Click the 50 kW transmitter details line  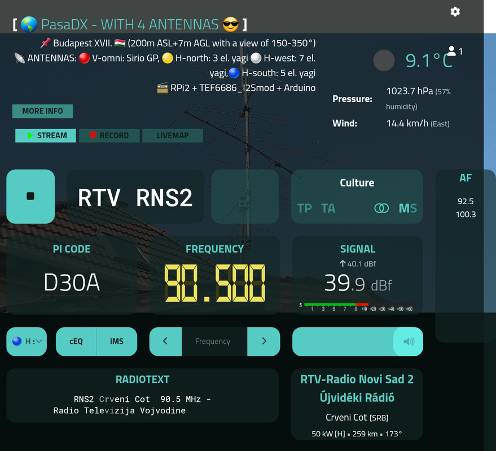357,434
